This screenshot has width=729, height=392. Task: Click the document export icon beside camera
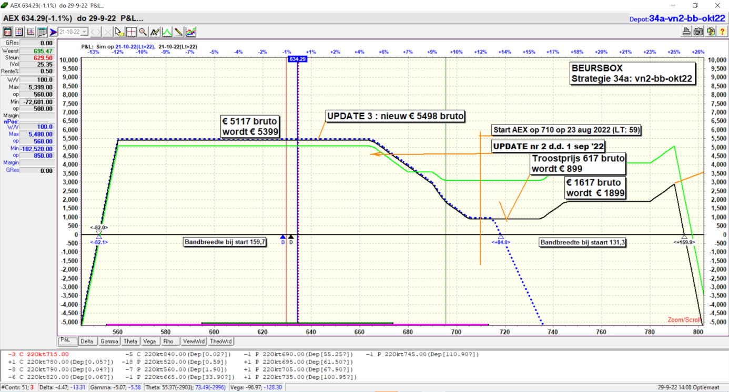click(710, 32)
